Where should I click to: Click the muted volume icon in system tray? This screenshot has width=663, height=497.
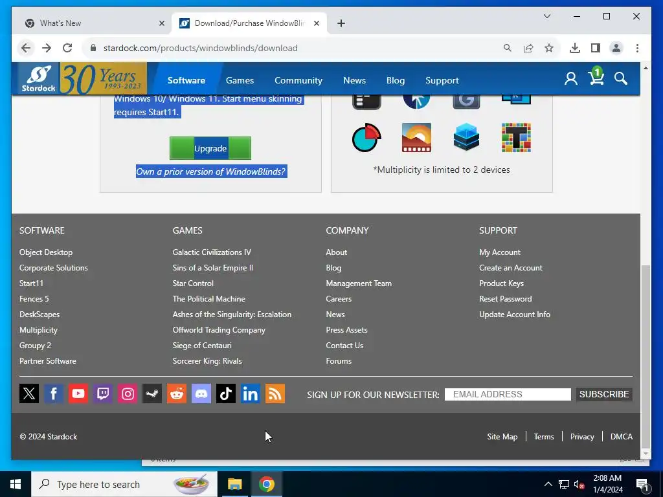[x=579, y=484]
